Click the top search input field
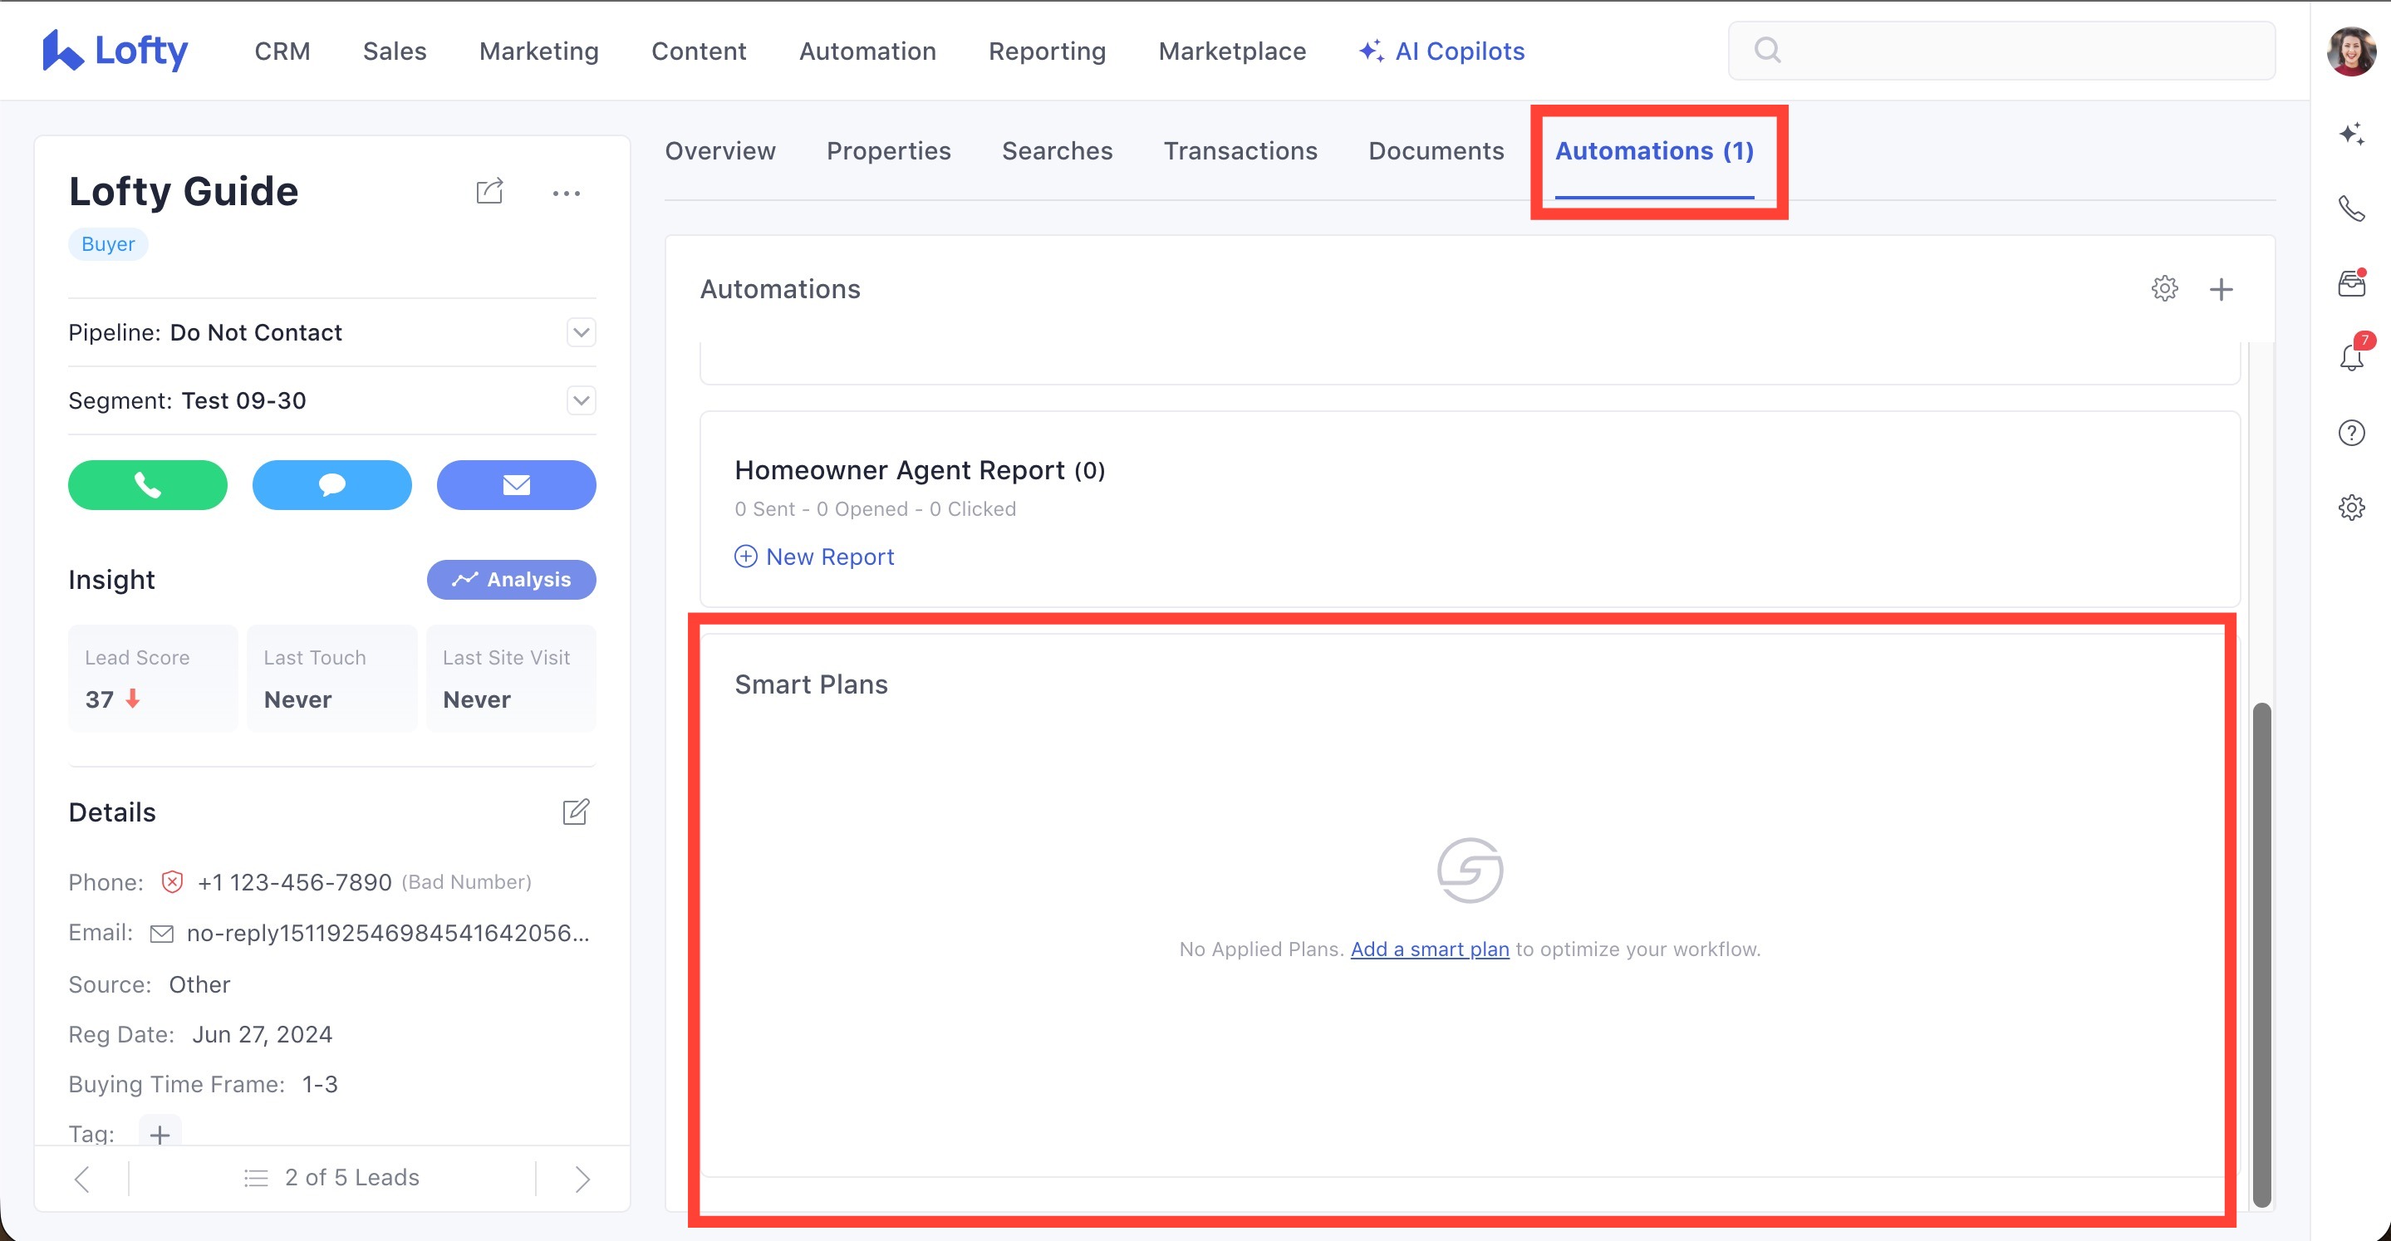Image resolution: width=2391 pixels, height=1241 pixels. pos(2014,50)
